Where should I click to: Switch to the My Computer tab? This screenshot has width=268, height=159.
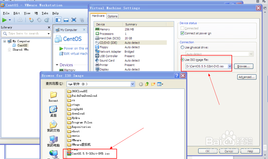click(x=69, y=30)
